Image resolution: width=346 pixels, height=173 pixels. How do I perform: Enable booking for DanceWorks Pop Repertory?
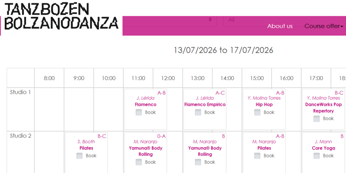(x=317, y=119)
